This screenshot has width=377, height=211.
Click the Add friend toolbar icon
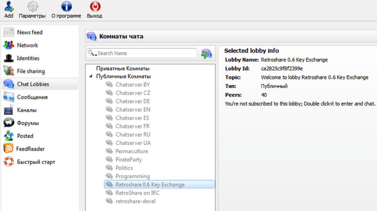click(x=9, y=7)
